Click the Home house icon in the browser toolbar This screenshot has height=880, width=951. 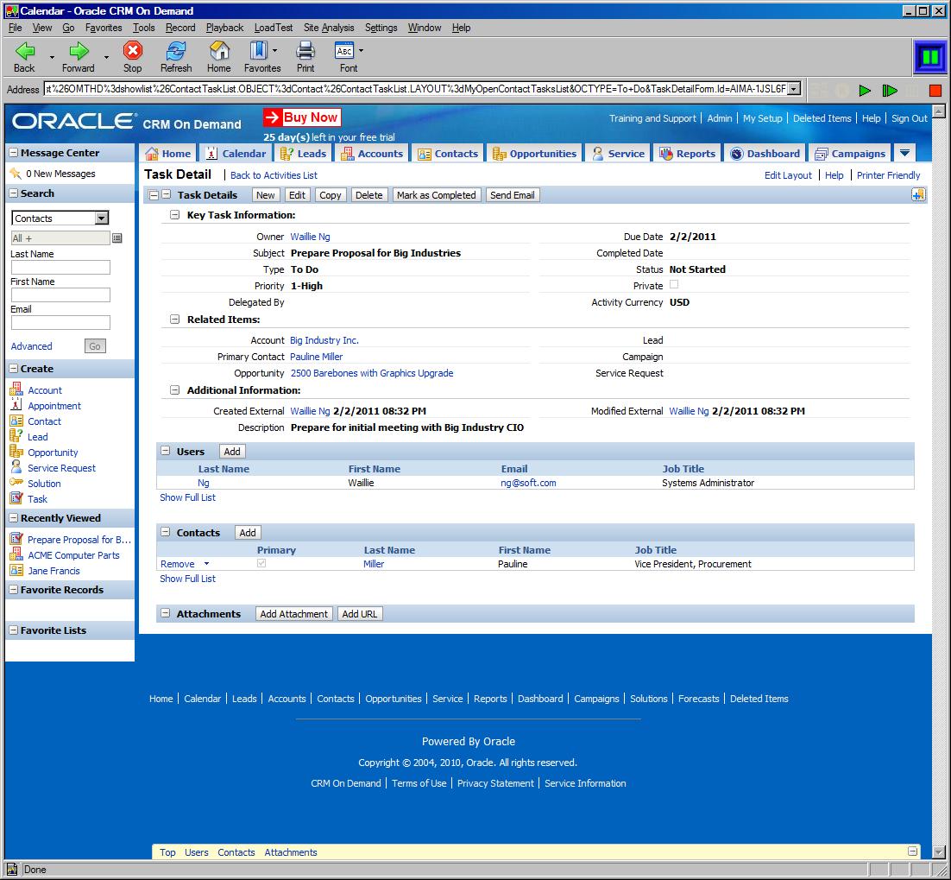219,50
